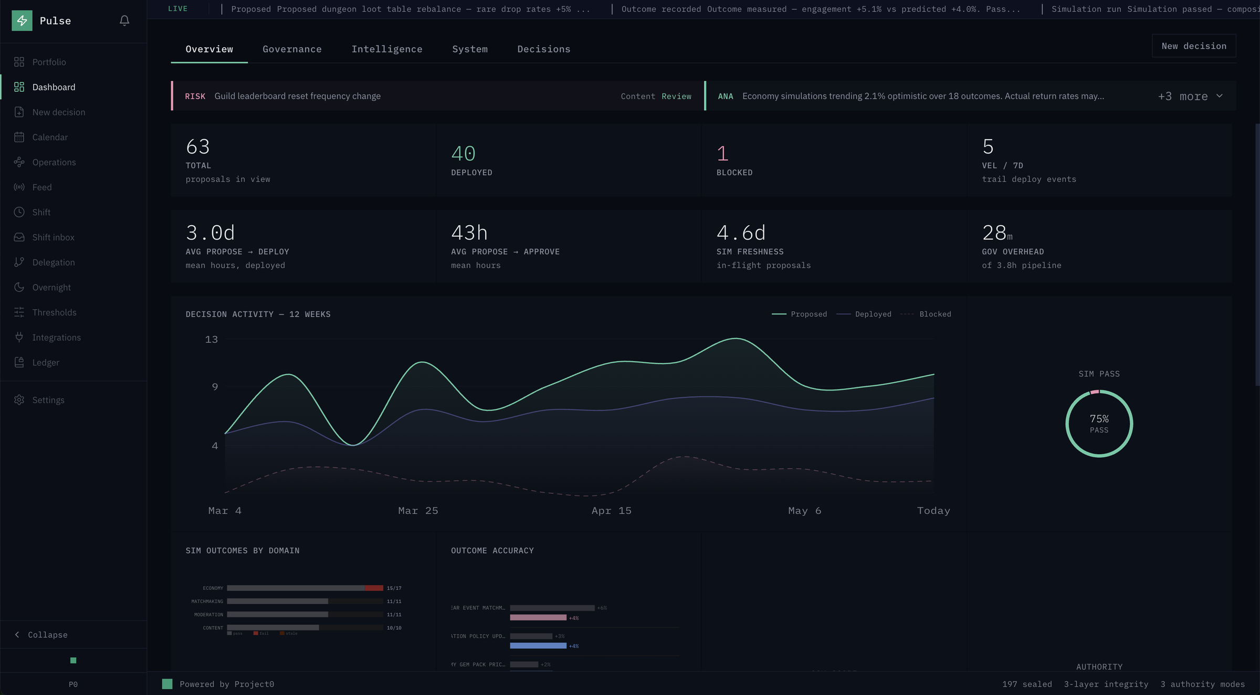
Task: Open Ledger sidebar item
Action: [x=73, y=362]
